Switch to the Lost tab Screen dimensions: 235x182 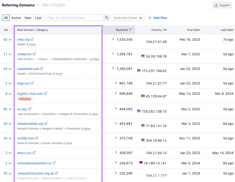pos(38,18)
